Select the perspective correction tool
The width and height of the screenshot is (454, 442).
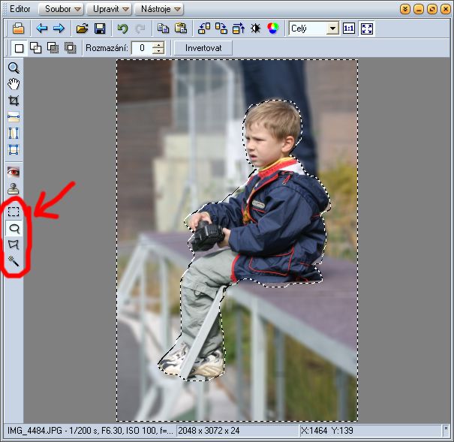point(14,150)
